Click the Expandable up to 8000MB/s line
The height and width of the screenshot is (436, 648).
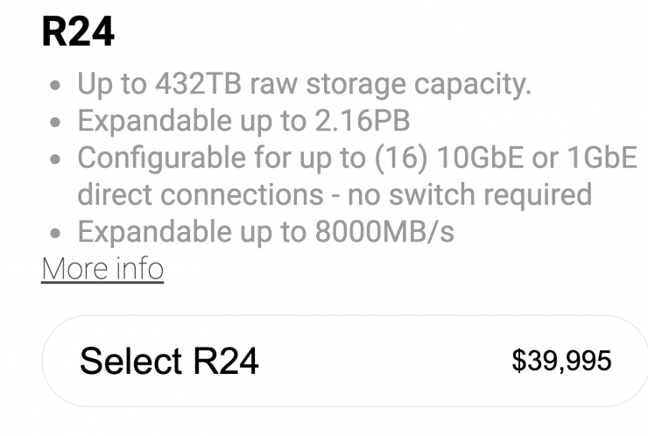(x=266, y=233)
